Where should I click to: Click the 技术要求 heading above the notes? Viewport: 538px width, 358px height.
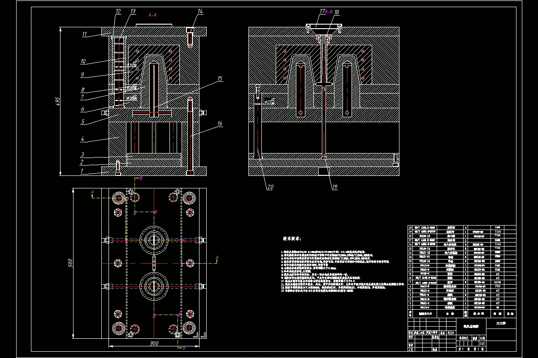(292, 239)
